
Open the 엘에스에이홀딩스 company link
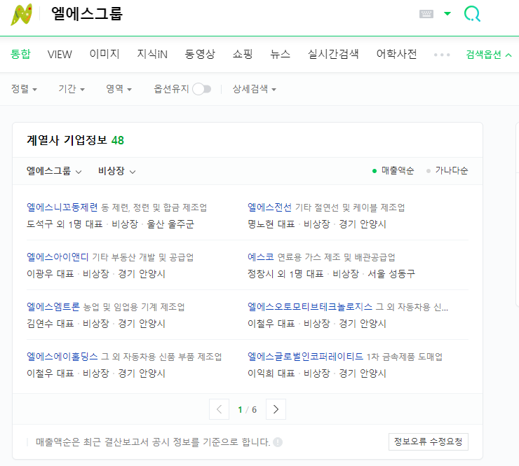pyautogui.click(x=62, y=357)
